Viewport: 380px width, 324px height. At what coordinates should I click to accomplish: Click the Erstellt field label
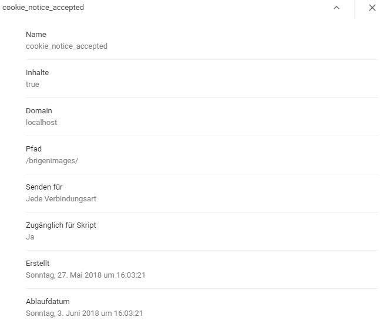(38, 263)
